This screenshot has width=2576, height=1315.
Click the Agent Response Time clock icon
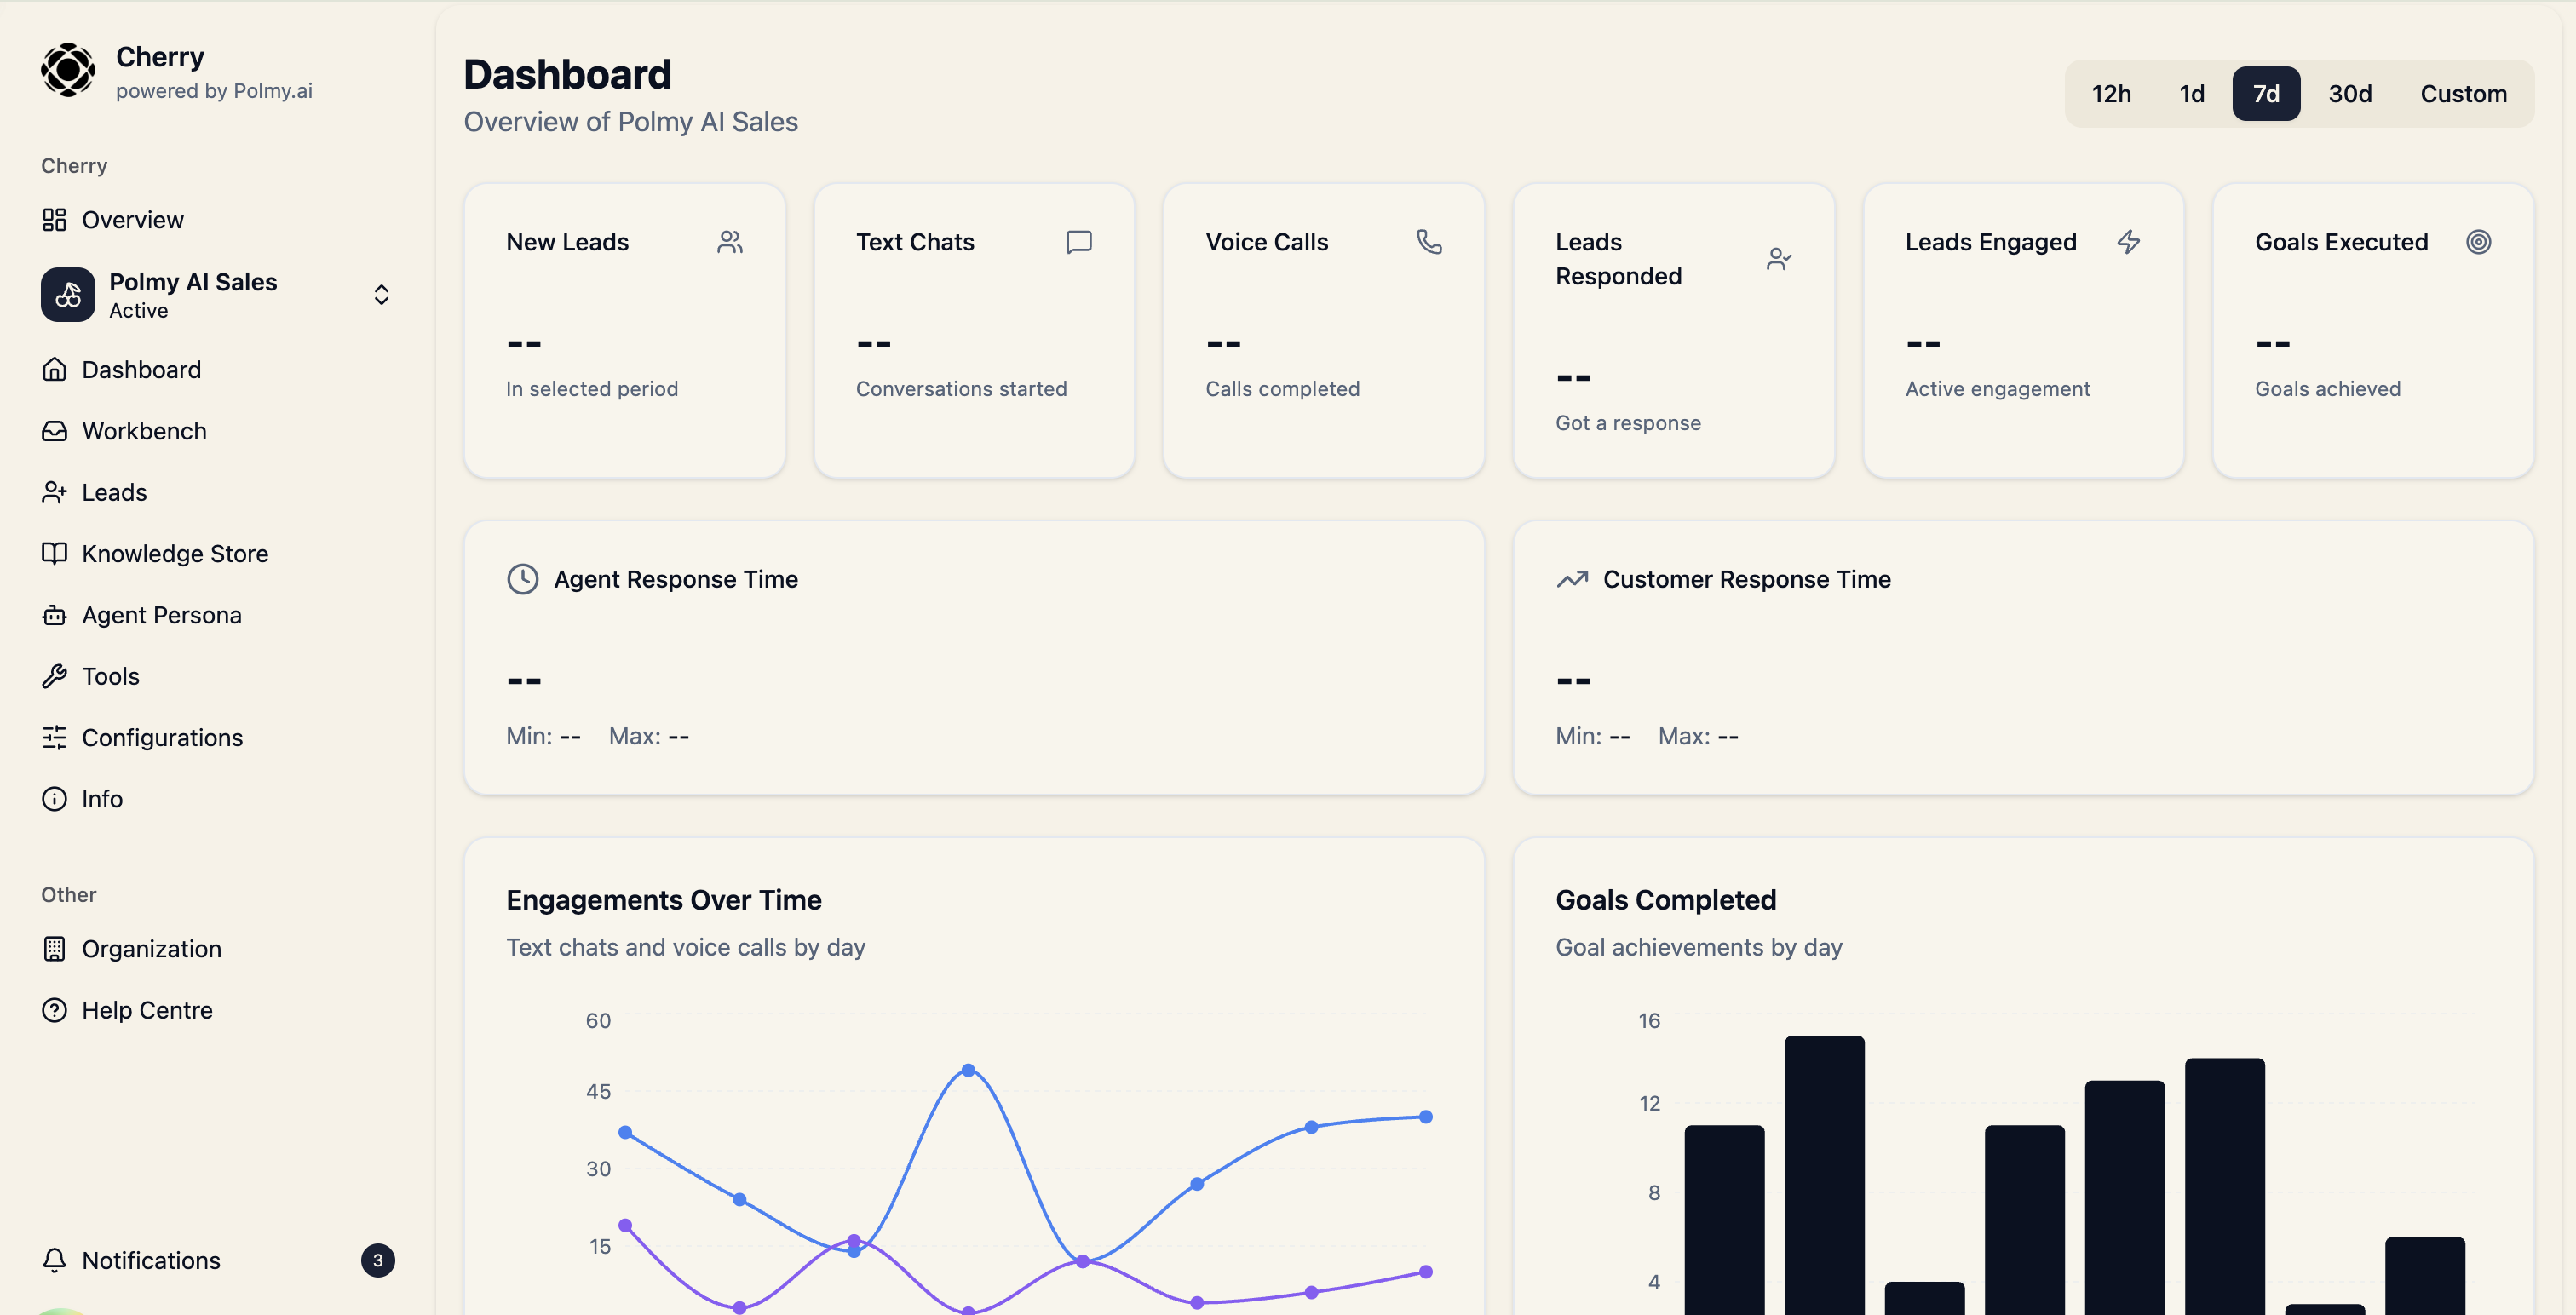[524, 578]
